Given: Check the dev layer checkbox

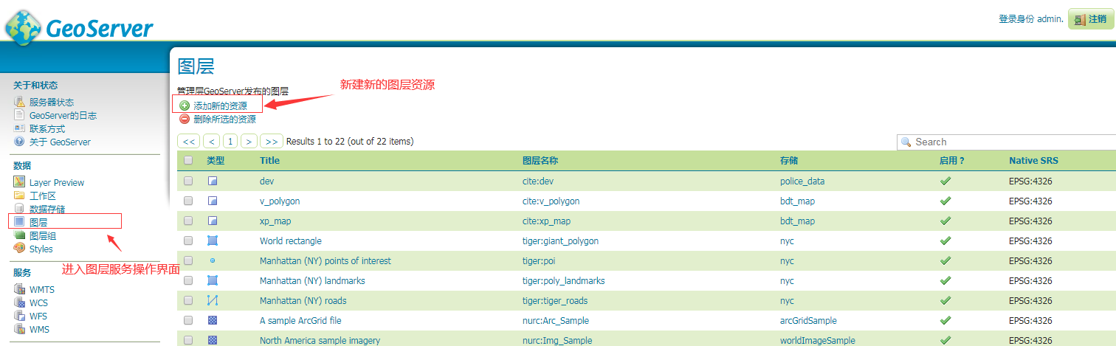Looking at the screenshot, I should (188, 181).
